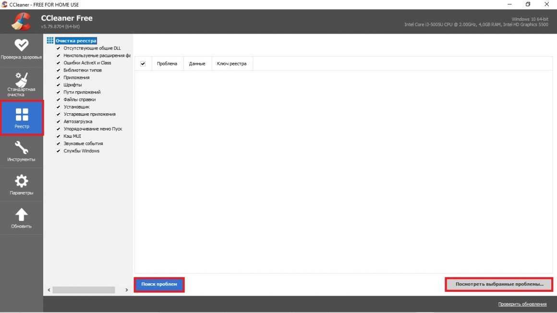The image size is (557, 313).
Task: Click the CCleaner Free title text
Action: pos(67,18)
